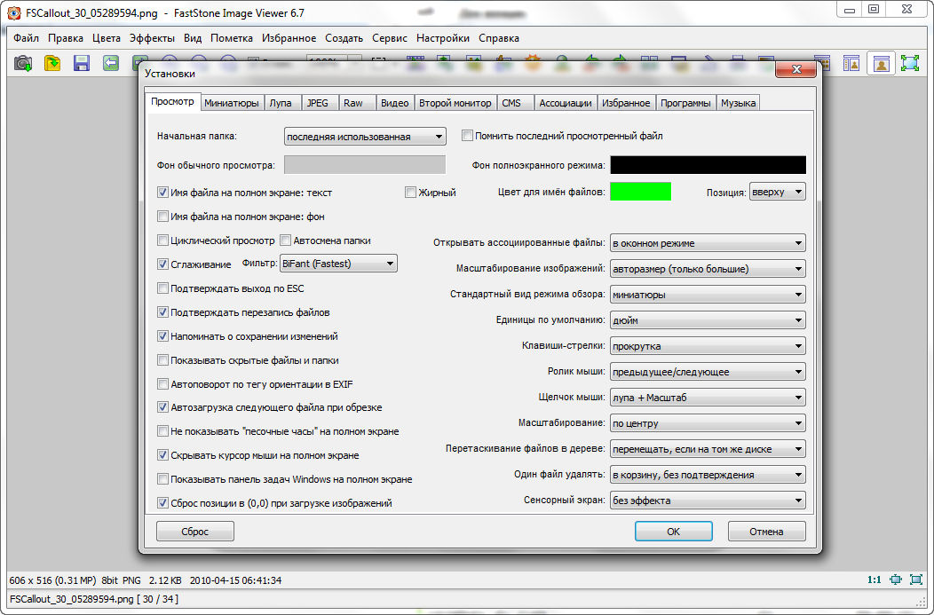Switch to the Миниатюры tab
This screenshot has width=934, height=615.
[x=232, y=103]
